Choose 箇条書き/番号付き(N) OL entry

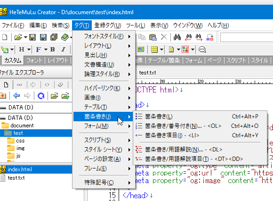coord(200,126)
